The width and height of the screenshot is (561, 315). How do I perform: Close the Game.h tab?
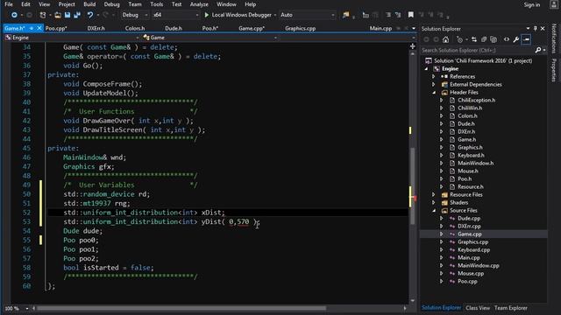[39, 28]
